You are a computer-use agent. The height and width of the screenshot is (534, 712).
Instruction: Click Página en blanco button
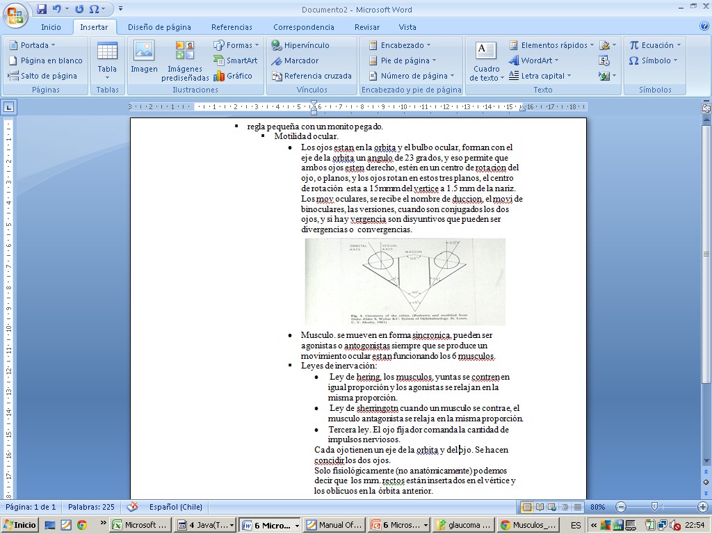(x=45, y=60)
